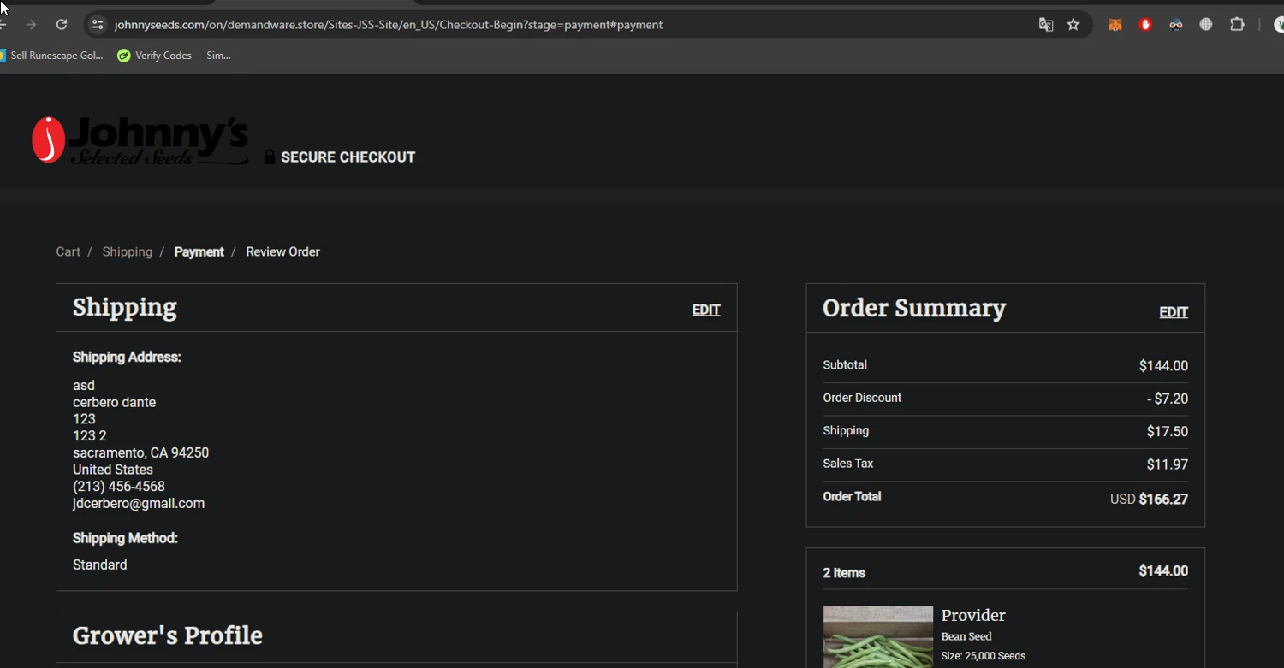Click the Order Discount - $7.20 value
Screen dimensions: 1284x668
coord(1168,399)
